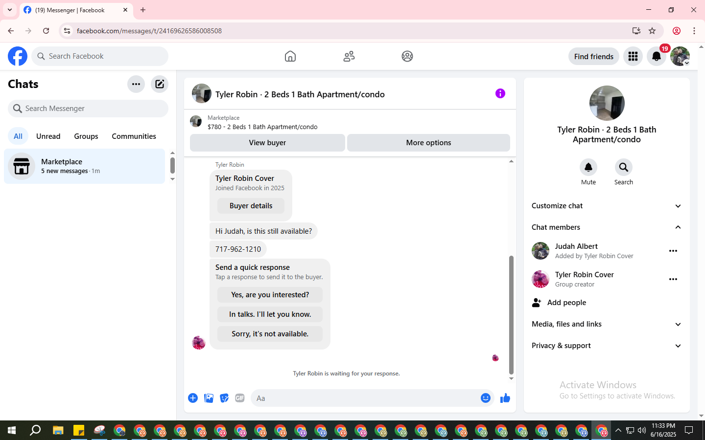Start a new message with compose icon
The height and width of the screenshot is (440, 705).
pyautogui.click(x=160, y=84)
